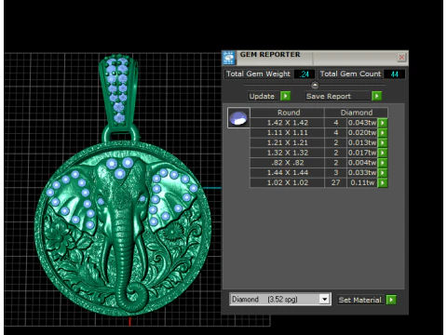The image size is (447, 335).
Task: Select the 1.42 X 1.42 size cell
Action: tap(287, 123)
